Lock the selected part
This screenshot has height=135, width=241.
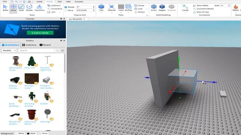pyautogui.click(x=139, y=9)
